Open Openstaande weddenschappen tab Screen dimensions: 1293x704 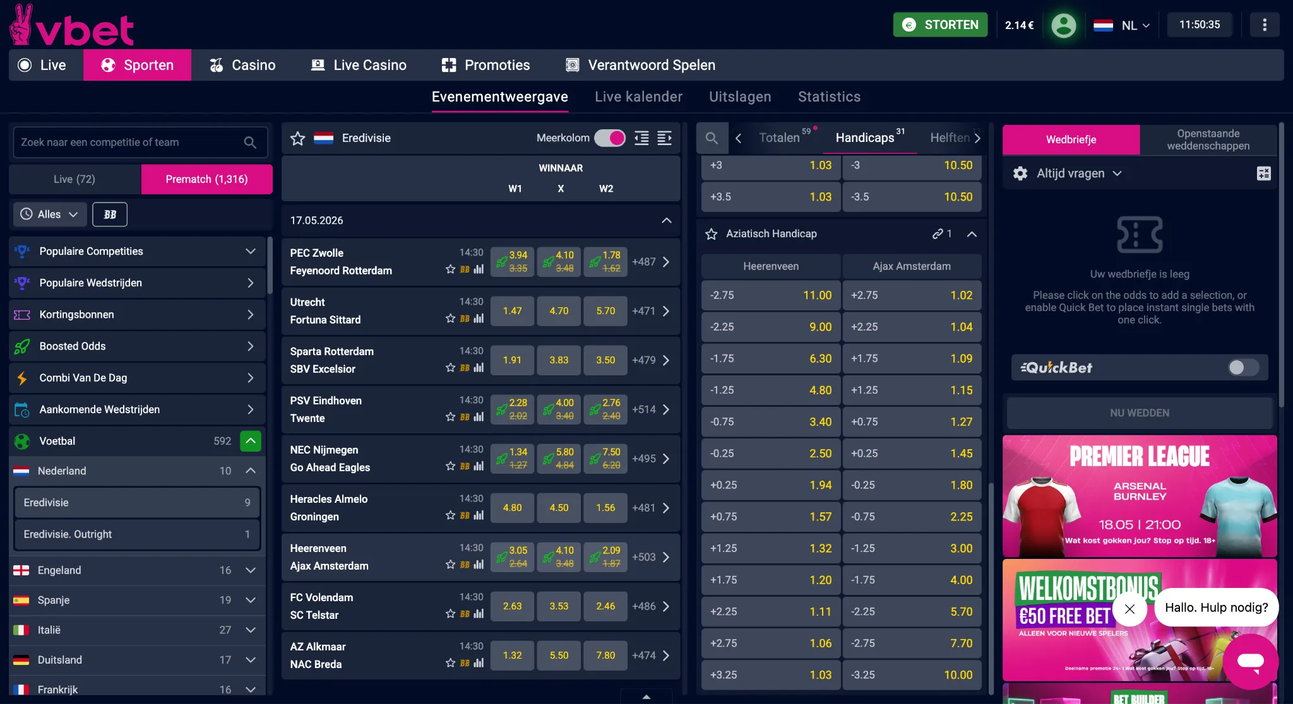pos(1208,139)
